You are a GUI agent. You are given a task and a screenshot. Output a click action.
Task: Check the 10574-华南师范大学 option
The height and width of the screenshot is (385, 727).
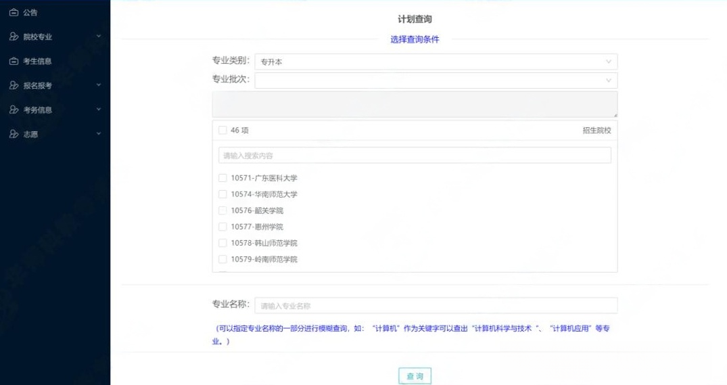point(222,195)
